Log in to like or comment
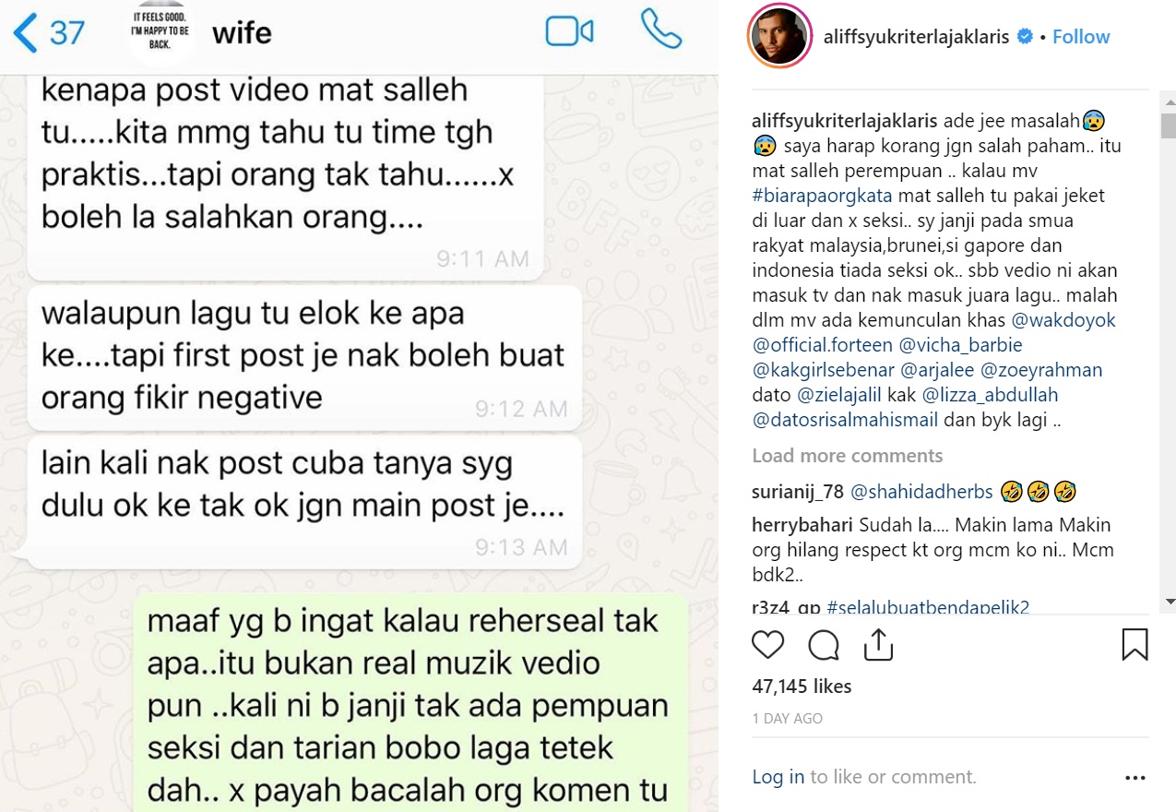This screenshot has width=1176, height=812. click(778, 777)
